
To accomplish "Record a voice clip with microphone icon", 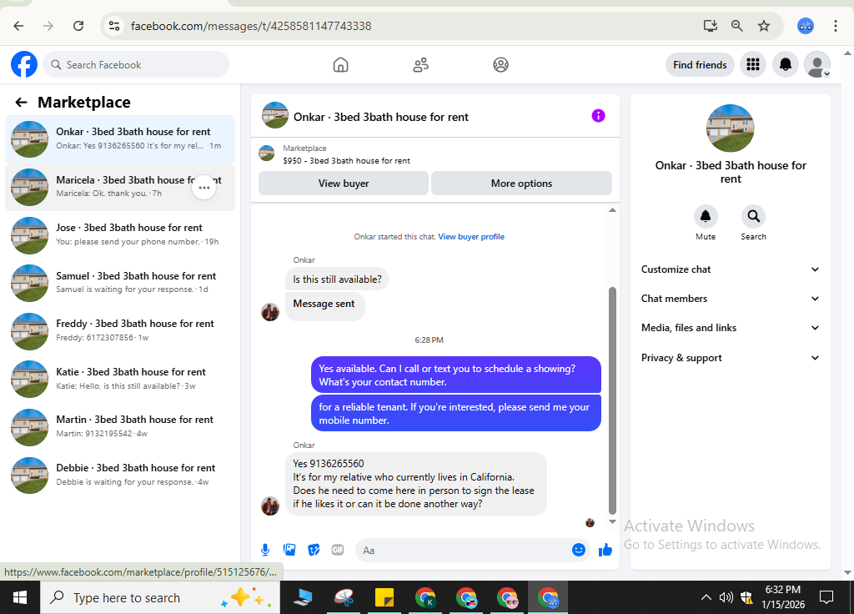I will [x=265, y=550].
